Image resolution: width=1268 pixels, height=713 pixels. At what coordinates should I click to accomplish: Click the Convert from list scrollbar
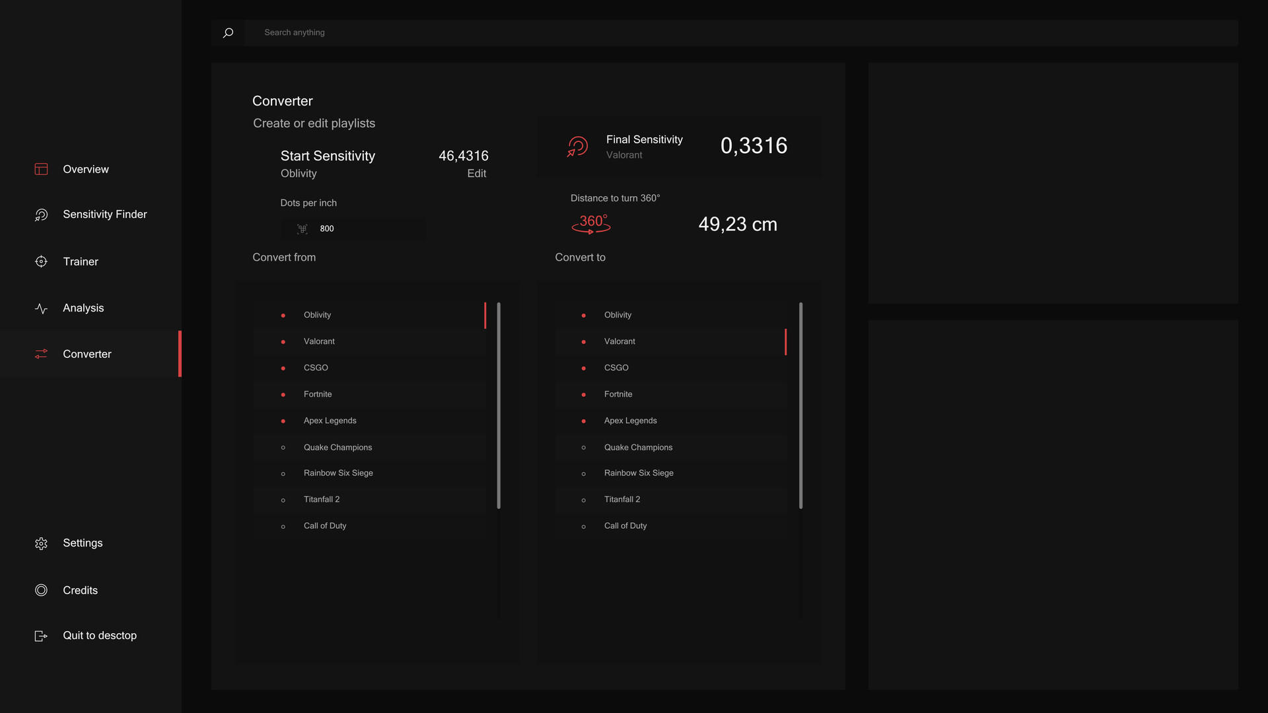(499, 405)
